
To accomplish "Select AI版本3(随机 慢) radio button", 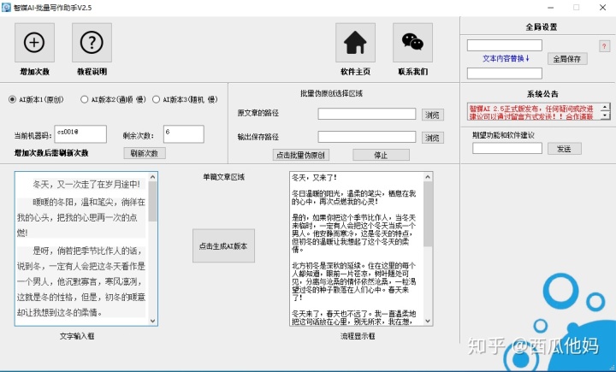I will click(156, 99).
